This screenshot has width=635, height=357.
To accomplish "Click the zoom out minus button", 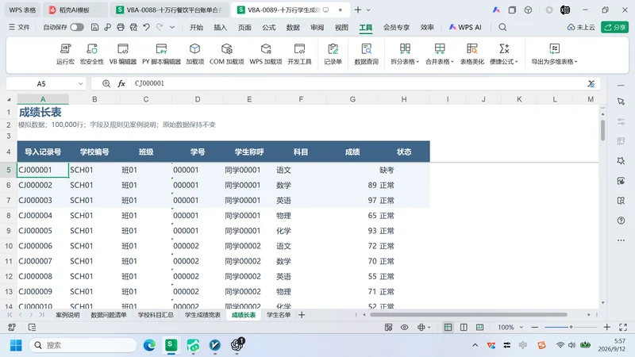I will 534,327.
